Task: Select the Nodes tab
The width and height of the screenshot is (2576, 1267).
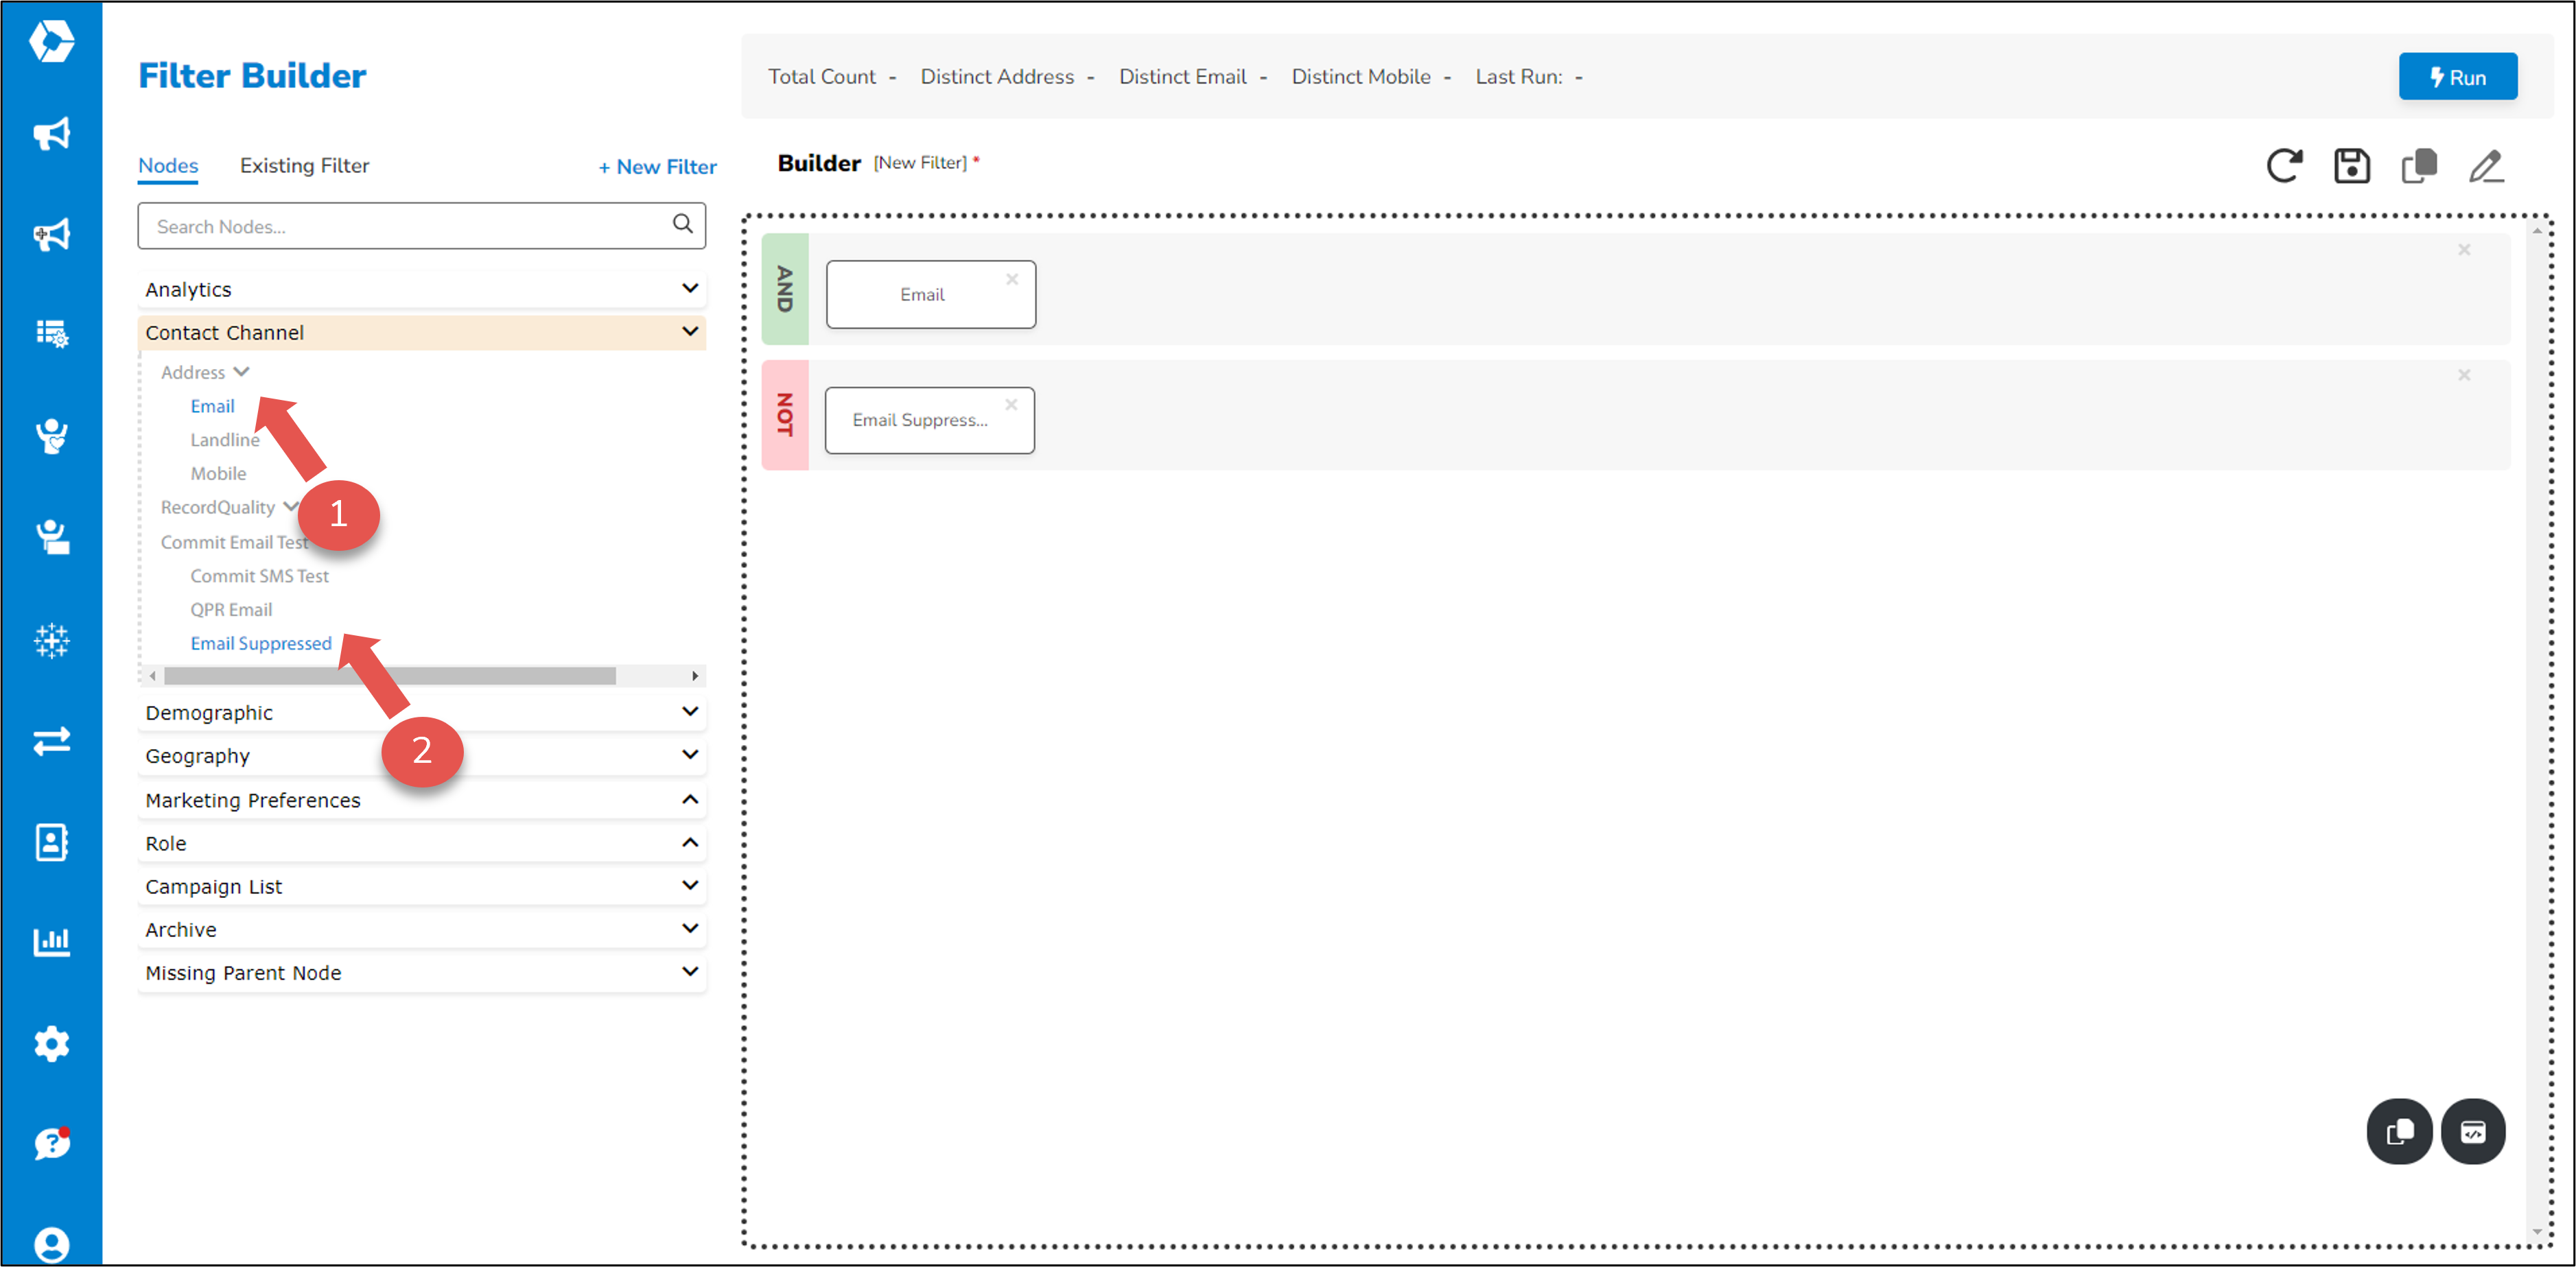Action: pos(167,165)
